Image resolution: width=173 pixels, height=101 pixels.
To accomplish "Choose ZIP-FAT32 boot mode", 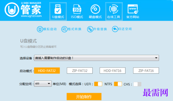I will [80, 71].
